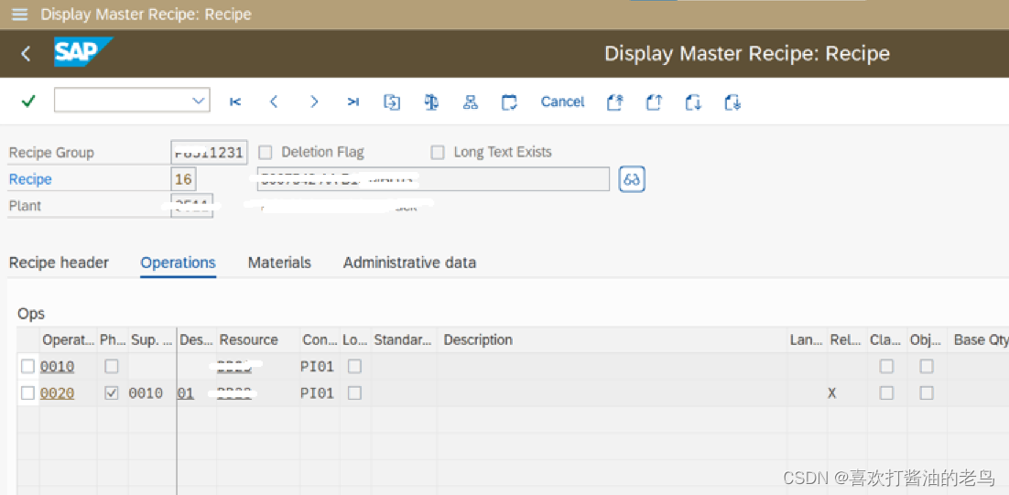Open operation 0020 link
Screen dimensions: 1009x495
(58, 393)
